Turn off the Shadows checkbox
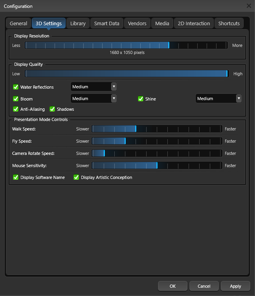This screenshot has width=255, height=296. pos(52,109)
